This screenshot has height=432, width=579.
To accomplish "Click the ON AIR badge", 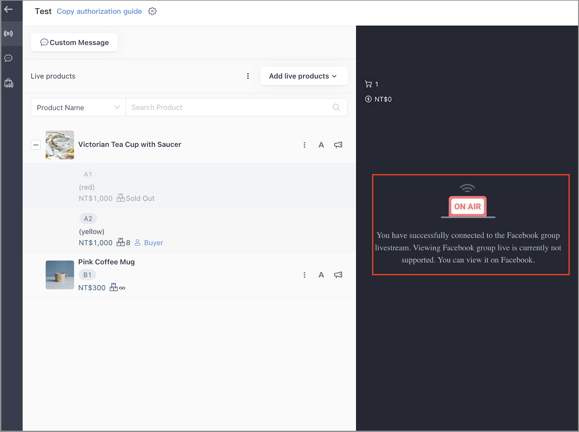I will point(468,207).
